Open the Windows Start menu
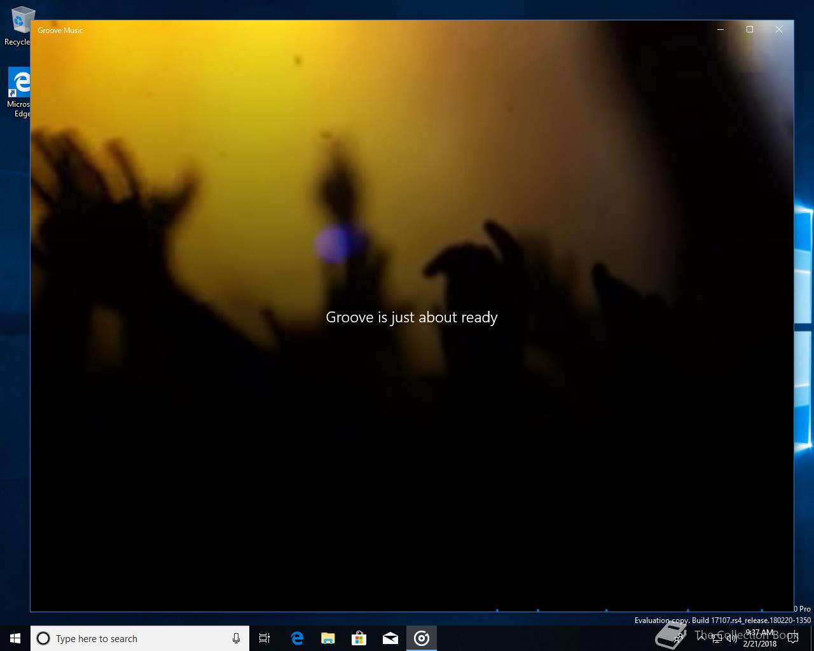Image resolution: width=814 pixels, height=651 pixels. [x=15, y=638]
